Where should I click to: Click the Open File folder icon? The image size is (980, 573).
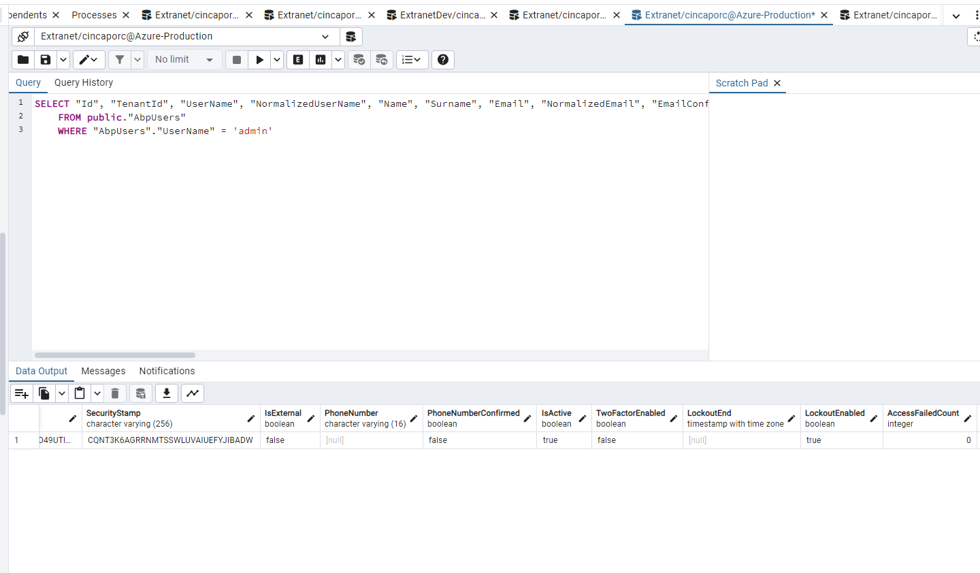point(23,60)
